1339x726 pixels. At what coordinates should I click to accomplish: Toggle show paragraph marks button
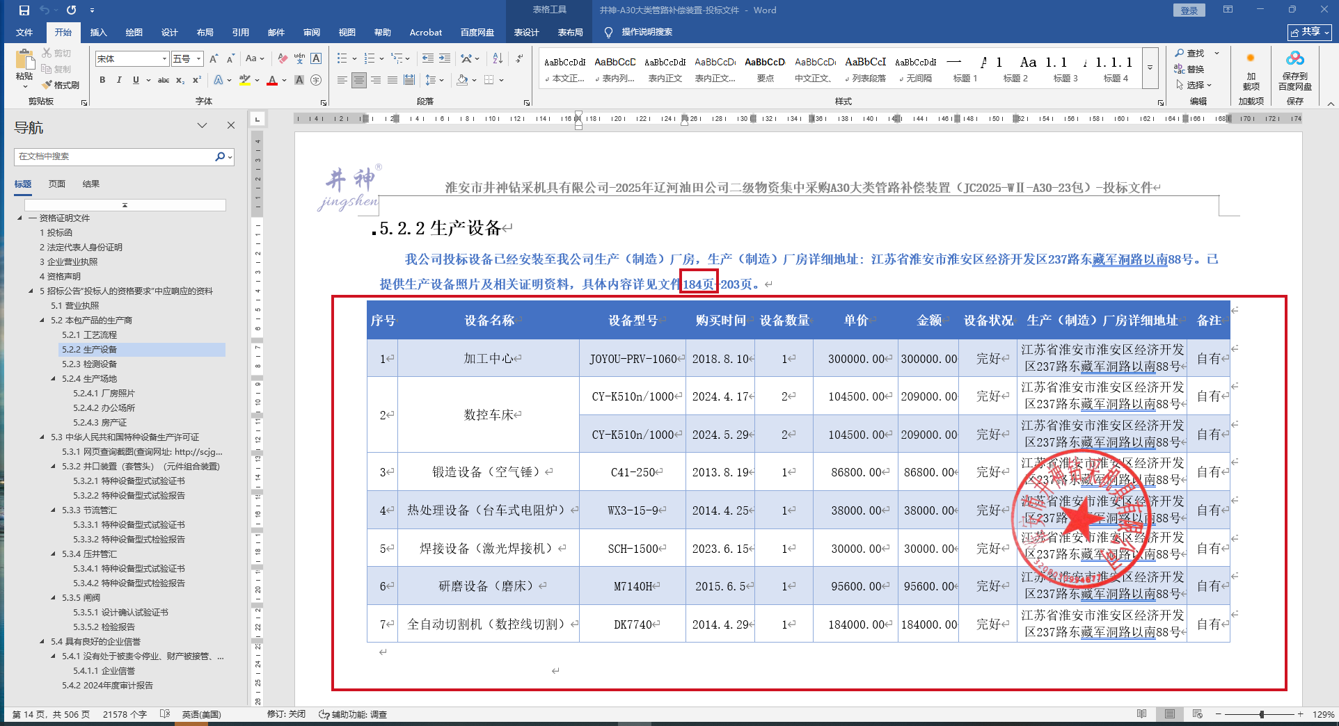(519, 58)
